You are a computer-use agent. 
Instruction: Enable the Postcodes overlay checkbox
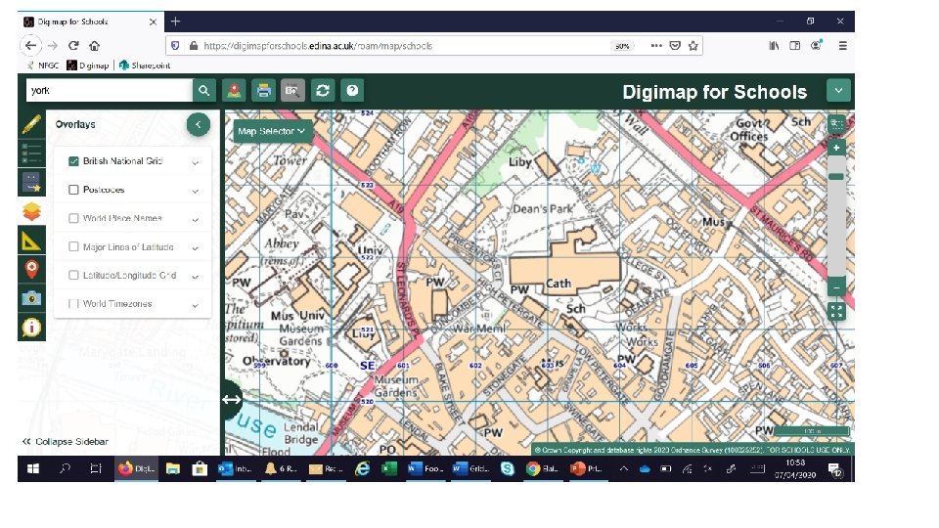(73, 190)
